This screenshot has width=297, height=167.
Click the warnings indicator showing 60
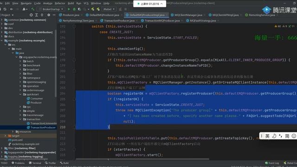coord(278,26)
